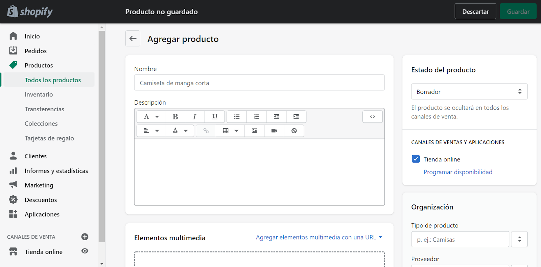The height and width of the screenshot is (267, 541).
Task: Go back using the arrow button
Action: (133, 39)
